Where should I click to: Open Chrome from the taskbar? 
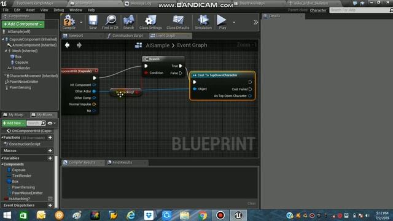click(x=203, y=215)
